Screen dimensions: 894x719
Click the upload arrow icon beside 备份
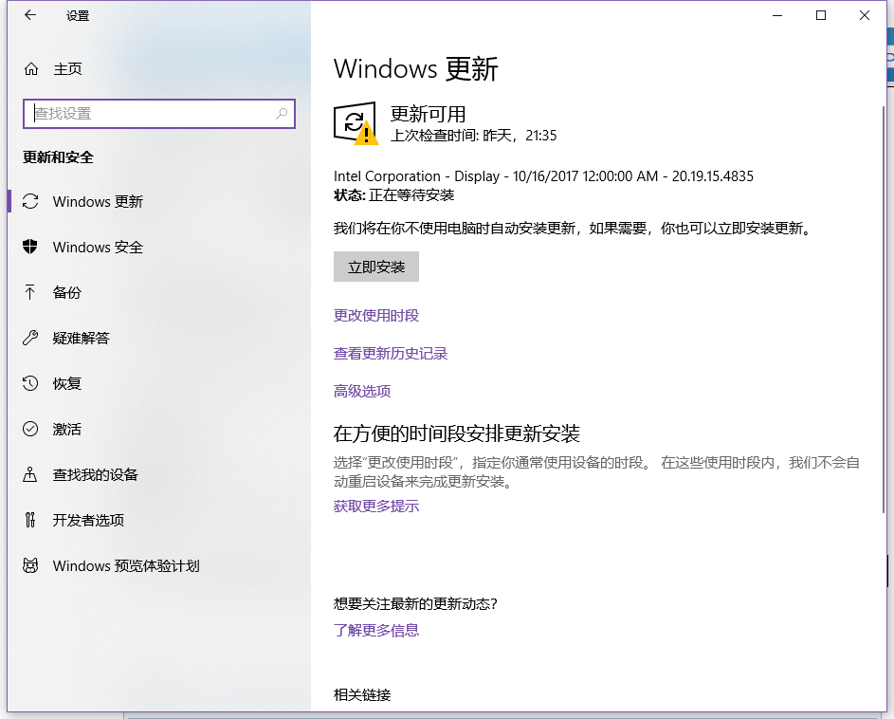[x=30, y=292]
